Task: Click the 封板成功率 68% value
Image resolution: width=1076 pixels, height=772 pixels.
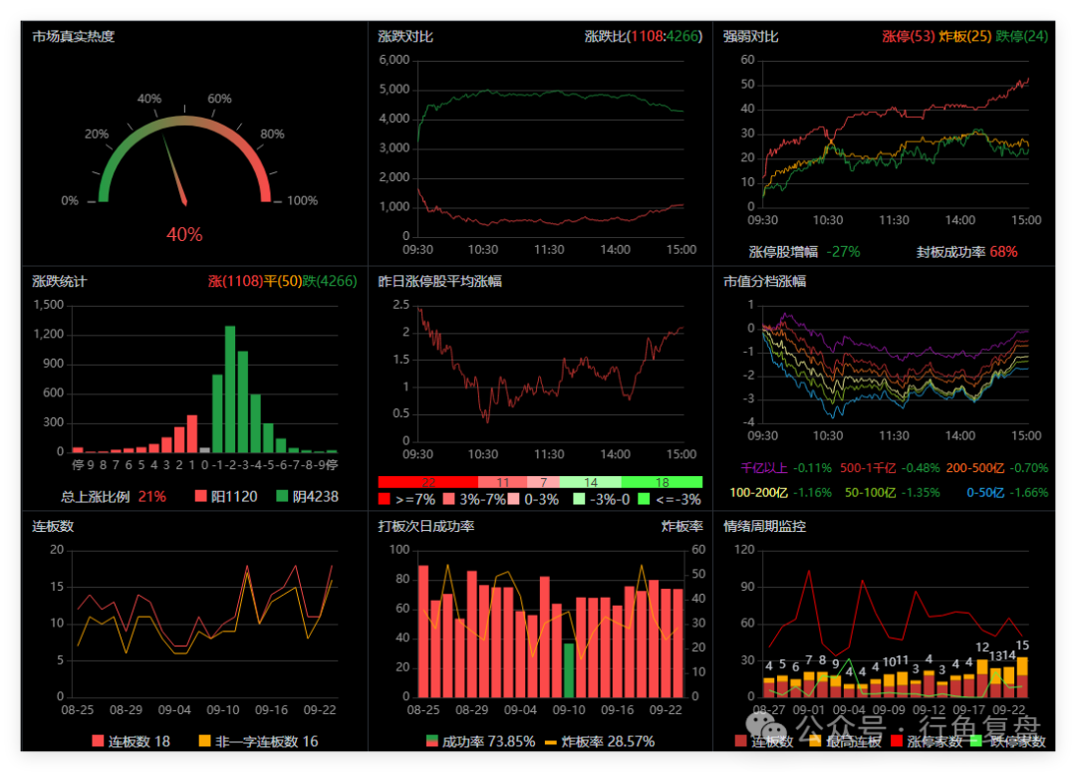Action: (966, 252)
